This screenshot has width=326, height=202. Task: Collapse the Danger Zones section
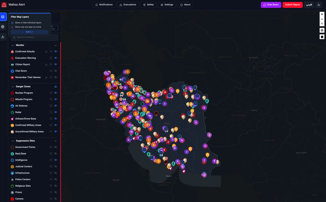(x=13, y=87)
